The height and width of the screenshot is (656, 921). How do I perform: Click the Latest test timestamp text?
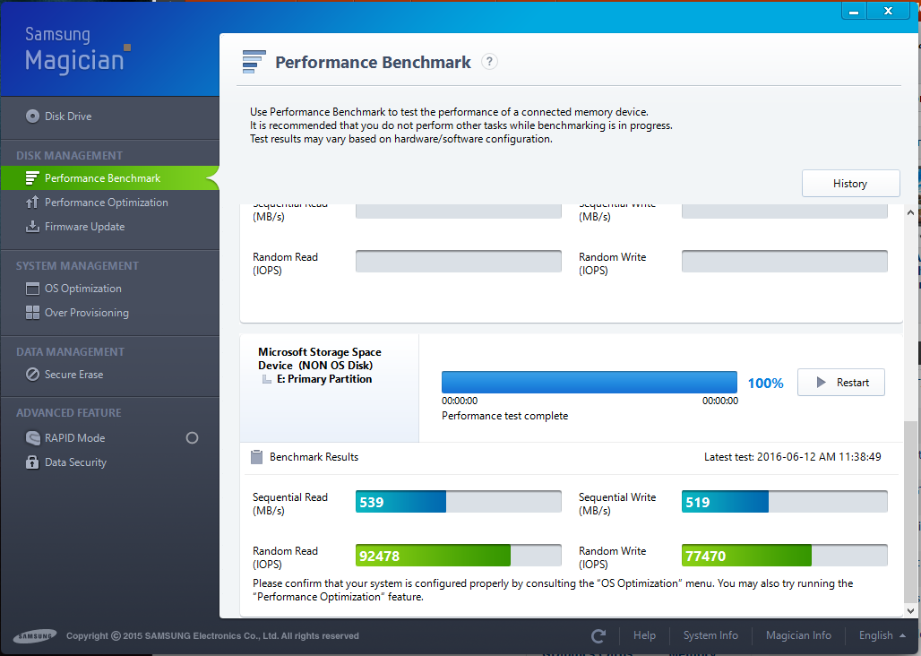(792, 457)
